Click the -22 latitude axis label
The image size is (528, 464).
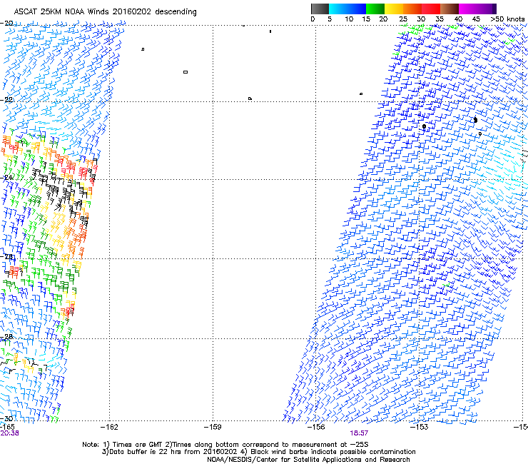6,100
